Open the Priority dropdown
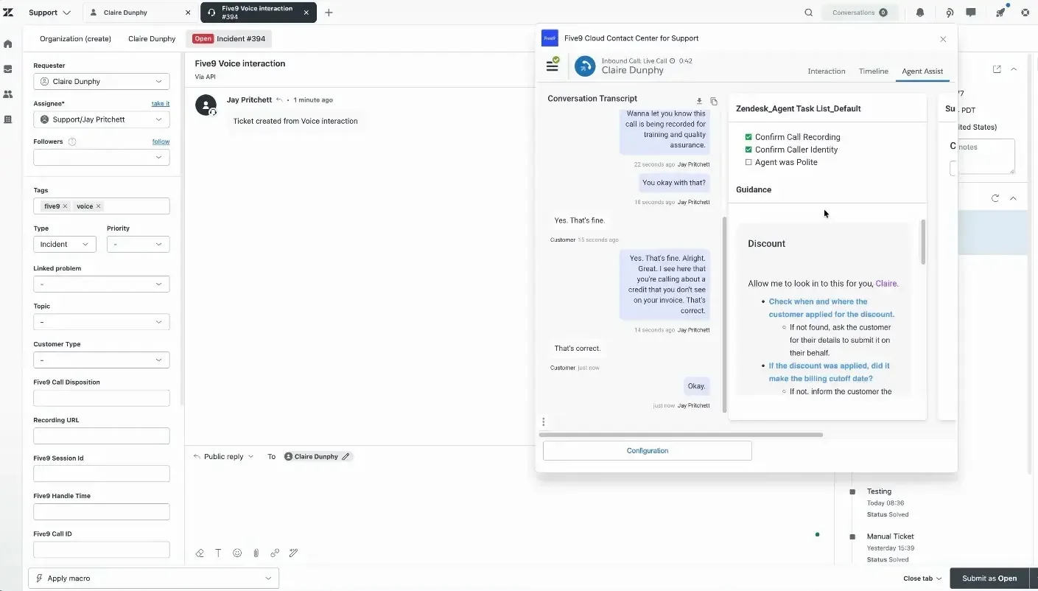The height and width of the screenshot is (591, 1038). click(138, 244)
